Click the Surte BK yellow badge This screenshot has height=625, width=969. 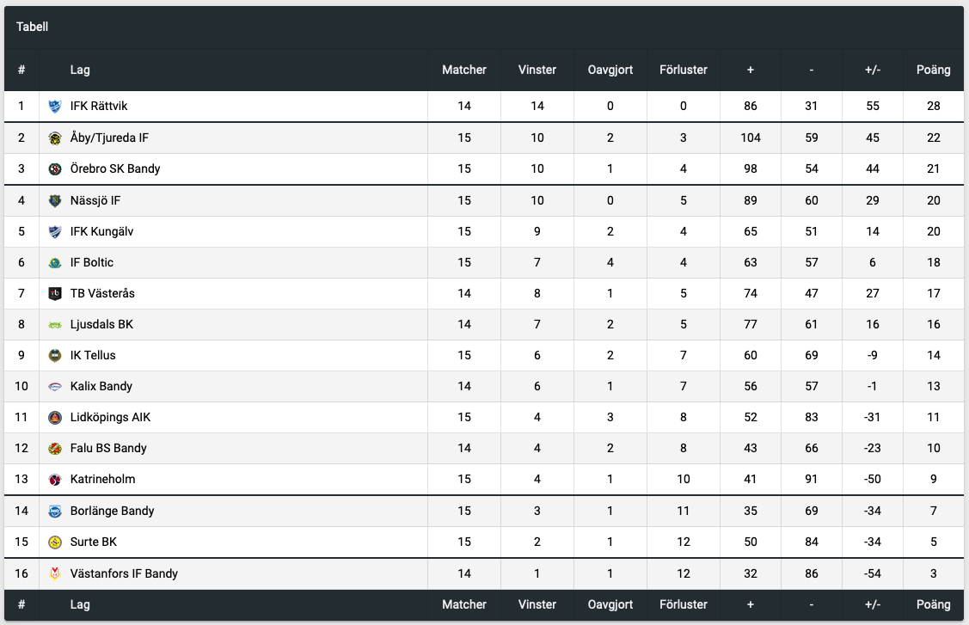tap(55, 542)
